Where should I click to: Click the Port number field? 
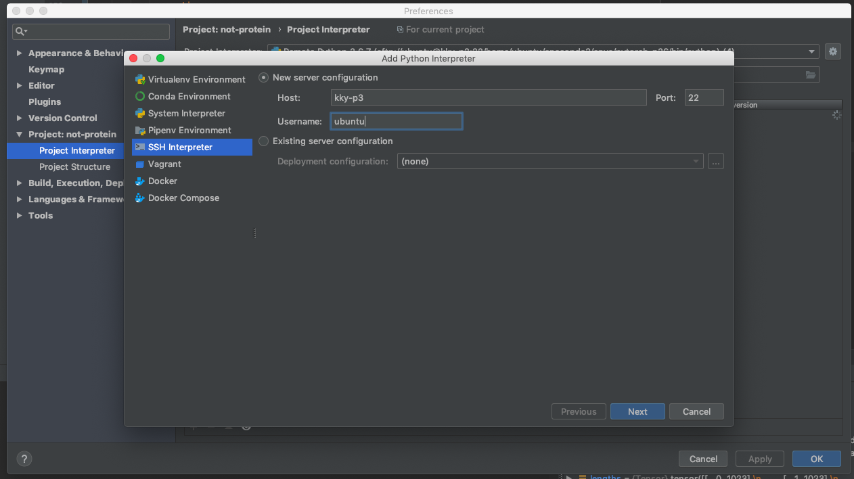(x=704, y=97)
